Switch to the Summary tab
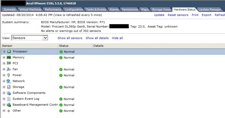Viewport: 225px width, 118px height. coord(10,10)
